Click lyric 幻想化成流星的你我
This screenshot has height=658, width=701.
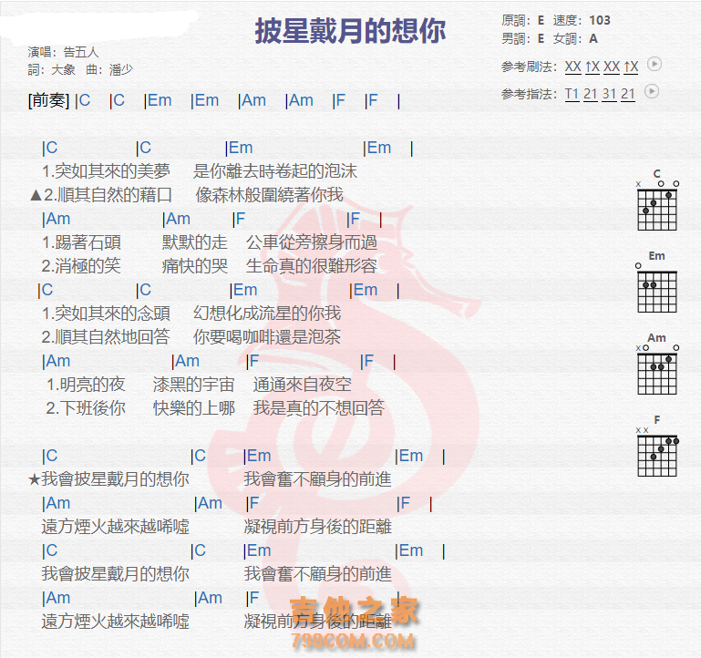(267, 314)
